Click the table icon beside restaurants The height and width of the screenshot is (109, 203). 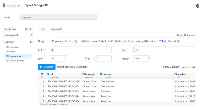pyautogui.click(x=7, y=56)
